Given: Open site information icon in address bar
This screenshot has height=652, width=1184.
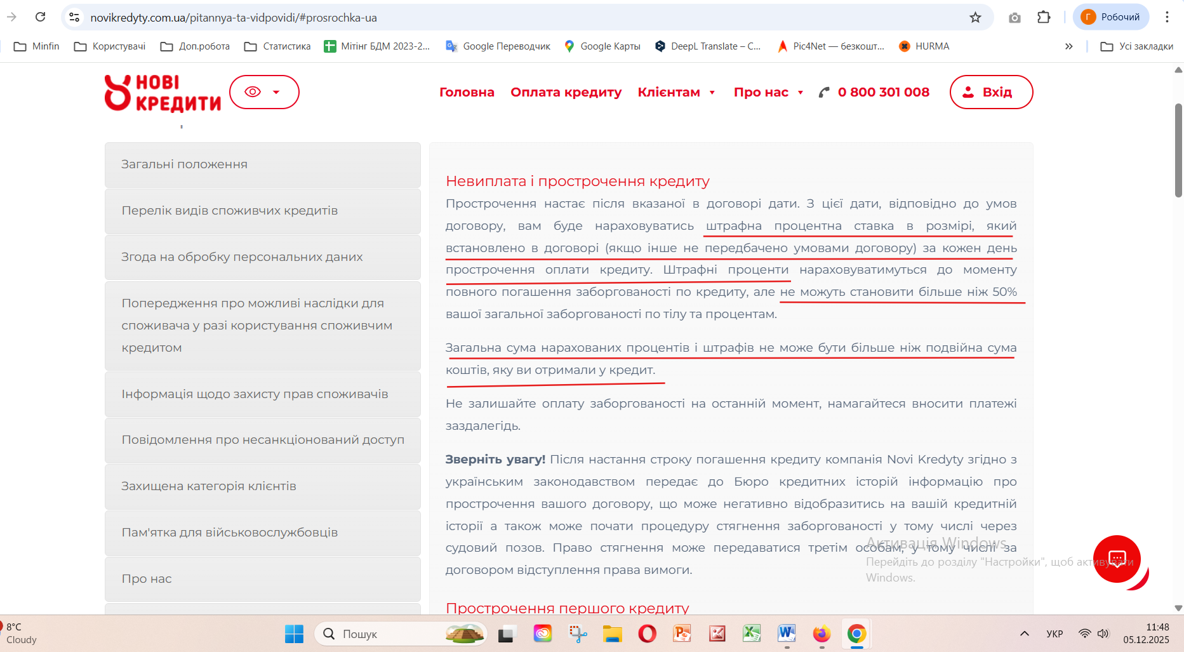Looking at the screenshot, I should (74, 17).
